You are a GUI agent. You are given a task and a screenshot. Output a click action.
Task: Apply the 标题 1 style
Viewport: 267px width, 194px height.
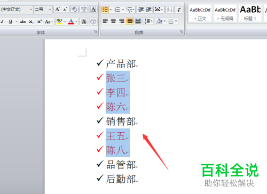point(250,13)
